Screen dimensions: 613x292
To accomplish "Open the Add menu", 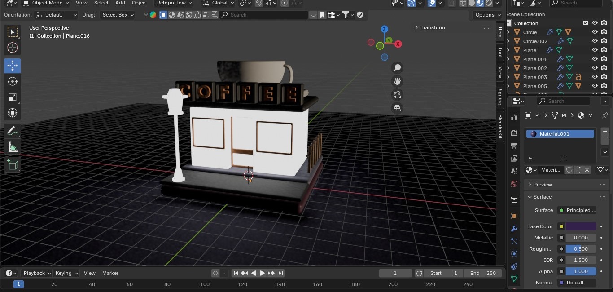I will click(120, 3).
